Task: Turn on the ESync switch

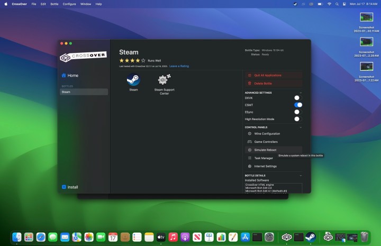Action: (x=298, y=112)
